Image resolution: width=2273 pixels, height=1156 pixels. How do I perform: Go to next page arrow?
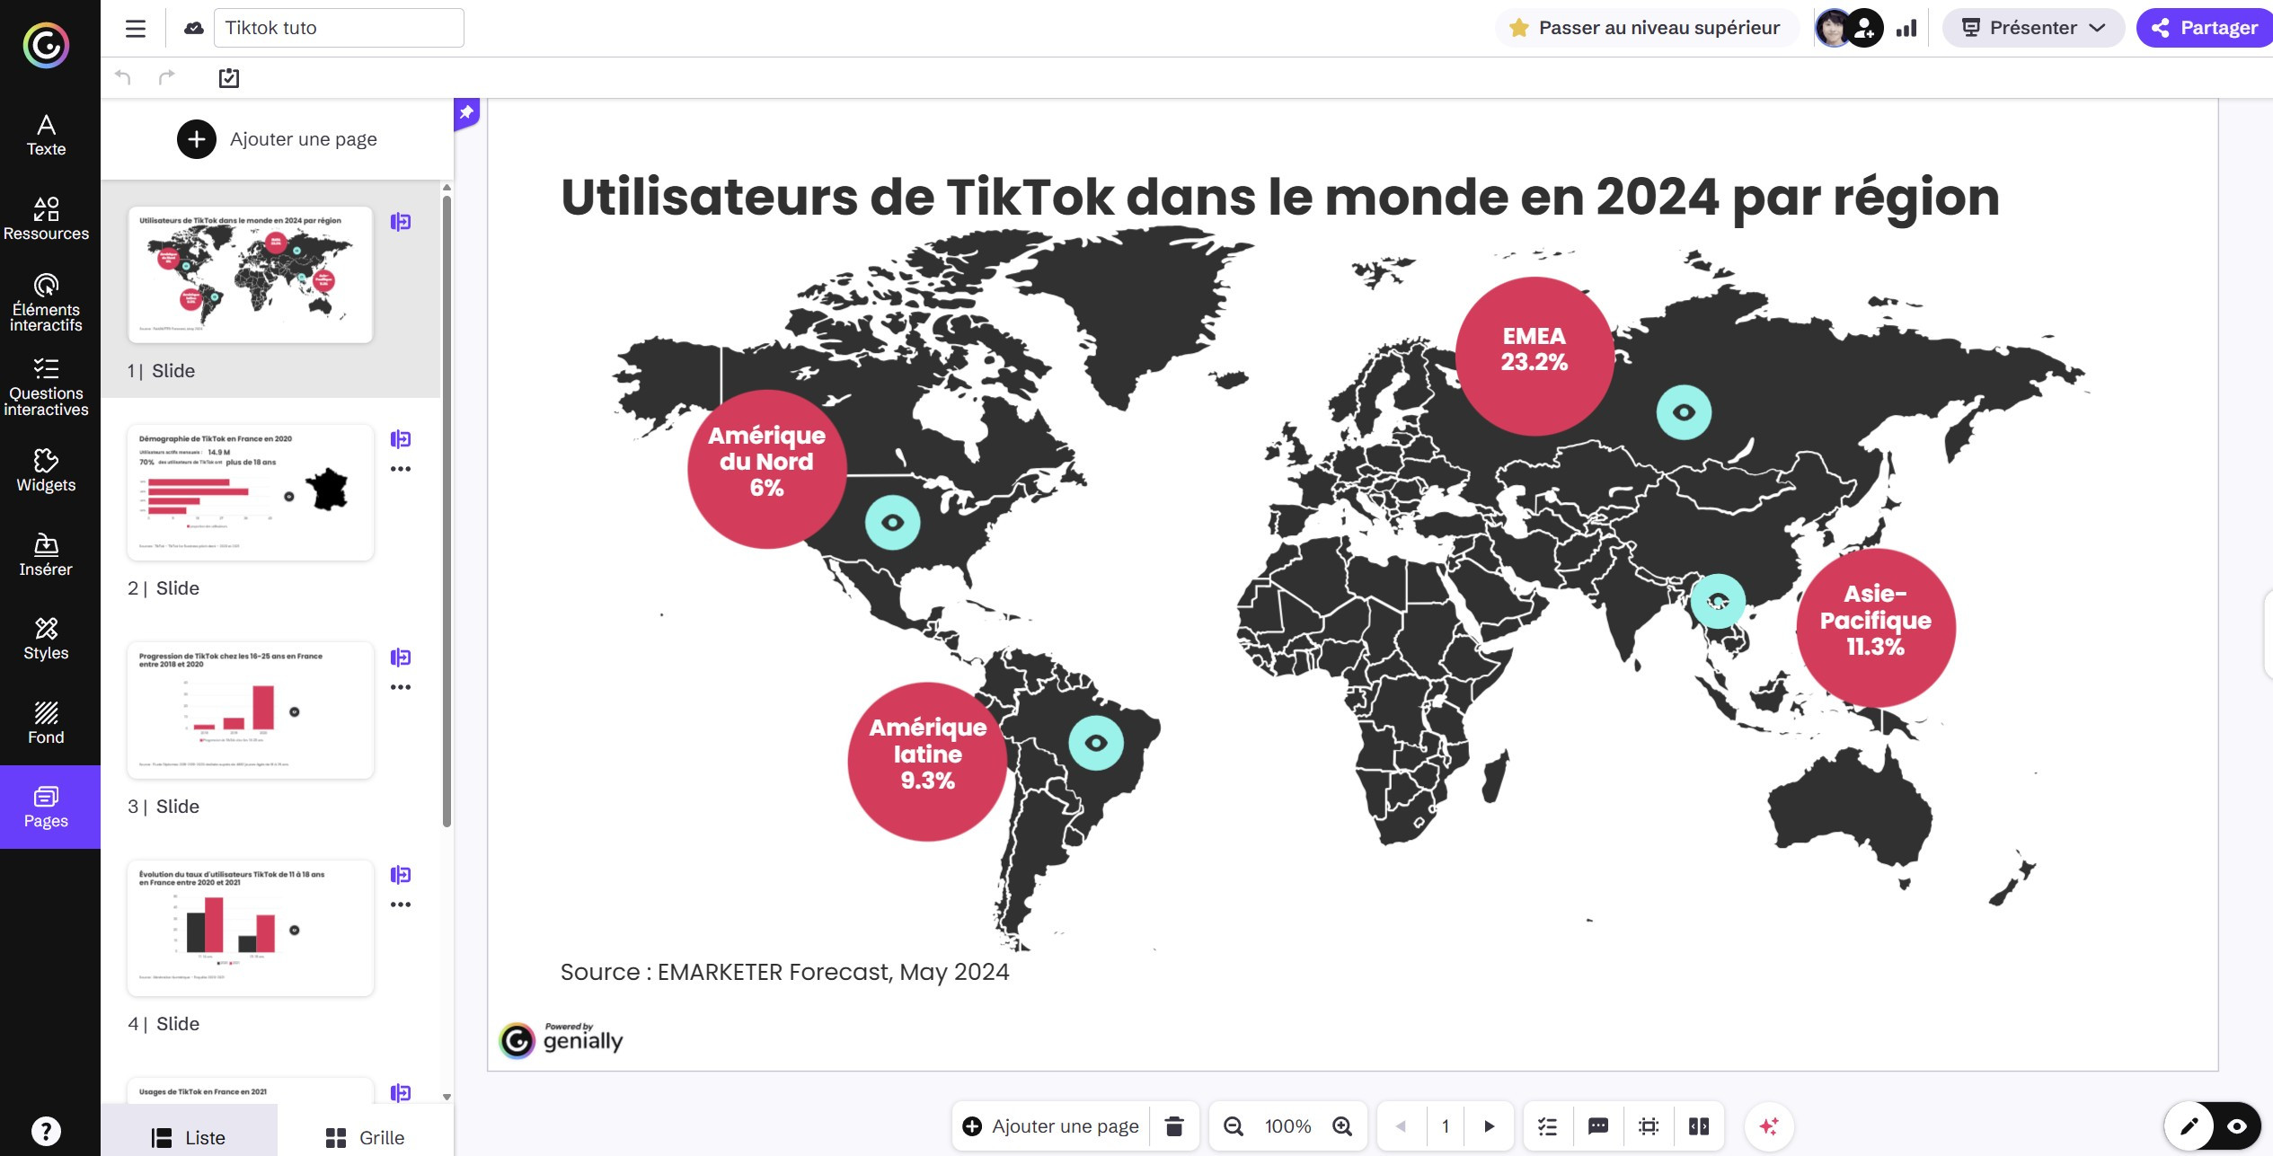(1489, 1126)
